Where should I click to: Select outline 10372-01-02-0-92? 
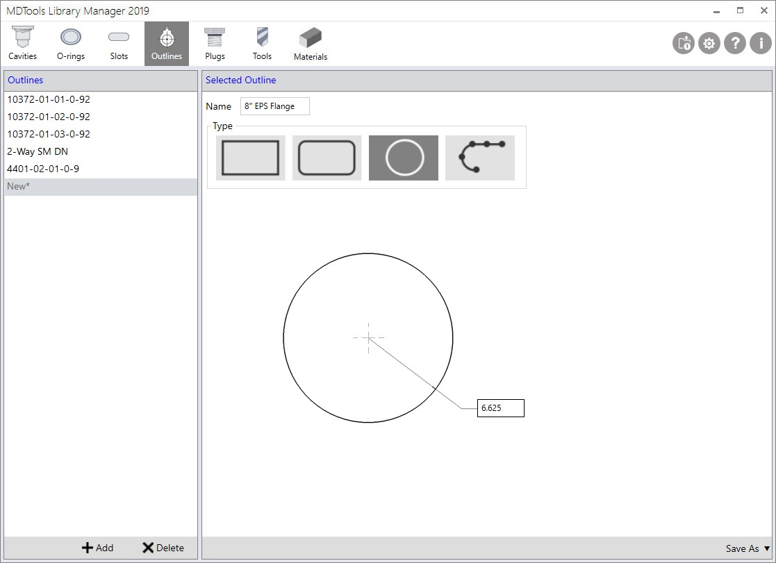click(x=101, y=117)
